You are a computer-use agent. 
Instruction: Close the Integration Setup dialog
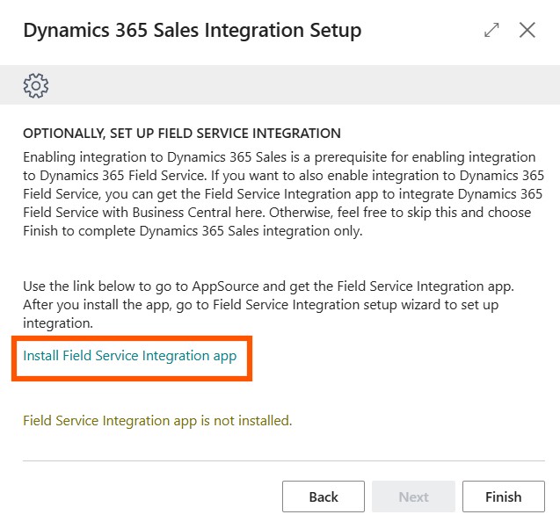[x=527, y=31]
